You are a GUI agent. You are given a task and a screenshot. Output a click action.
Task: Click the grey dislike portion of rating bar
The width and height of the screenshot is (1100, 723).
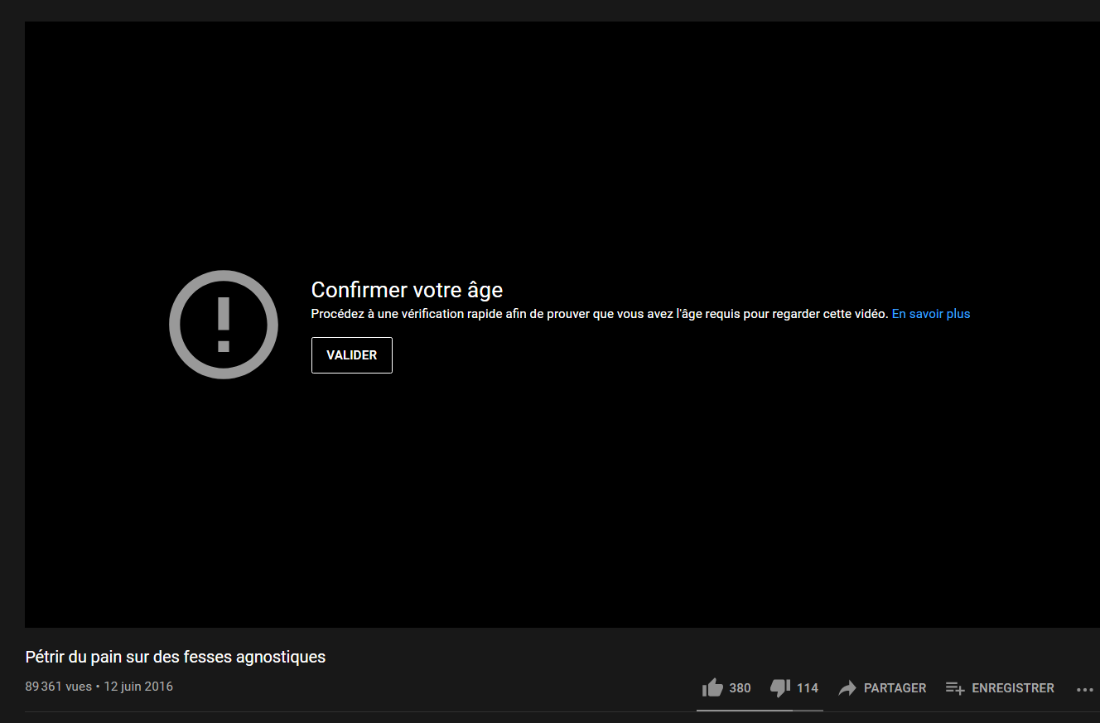point(808,710)
